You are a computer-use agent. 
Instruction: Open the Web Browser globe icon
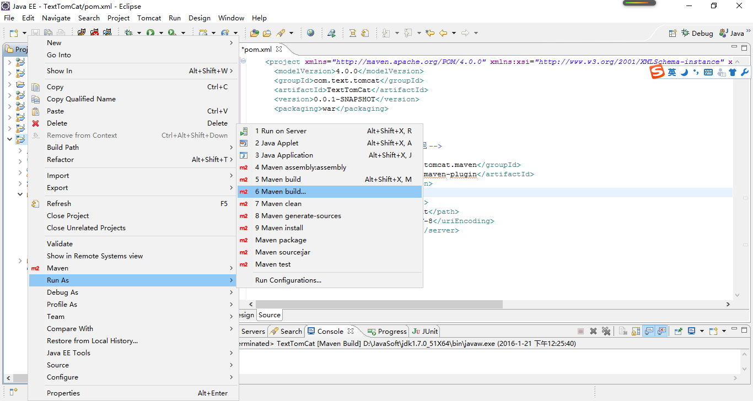(x=311, y=33)
